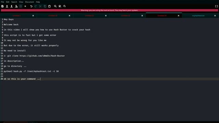Close the third Untitled tab
The image size is (219, 123).
[106, 16]
